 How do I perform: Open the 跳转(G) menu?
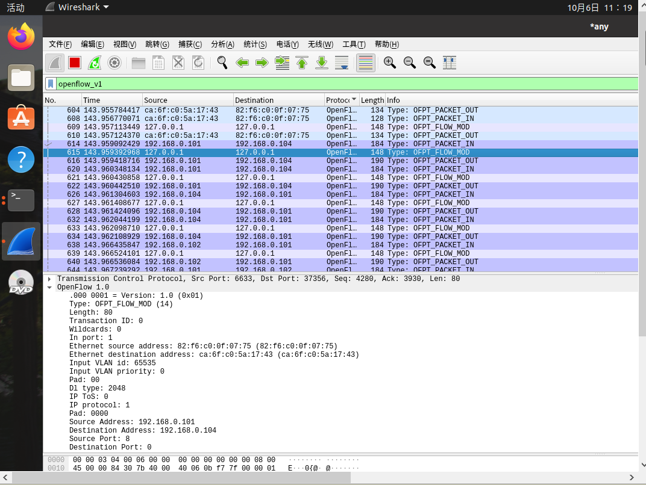[157, 45]
